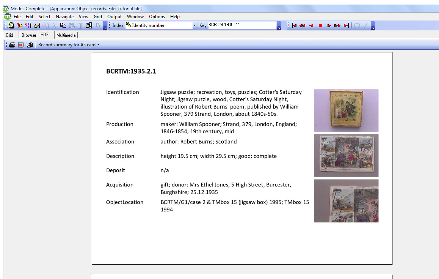
Task: Switch to the Grid tab
Action: pyautogui.click(x=9, y=35)
